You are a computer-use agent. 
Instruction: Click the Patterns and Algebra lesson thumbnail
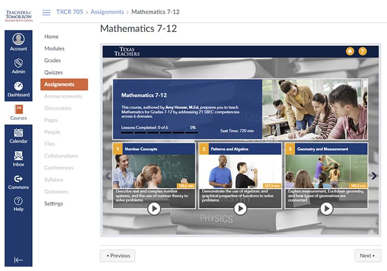point(240,171)
